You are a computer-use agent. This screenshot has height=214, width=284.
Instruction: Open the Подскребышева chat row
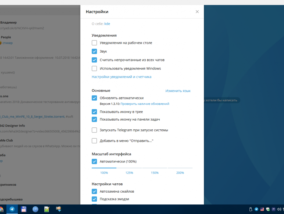40,201
